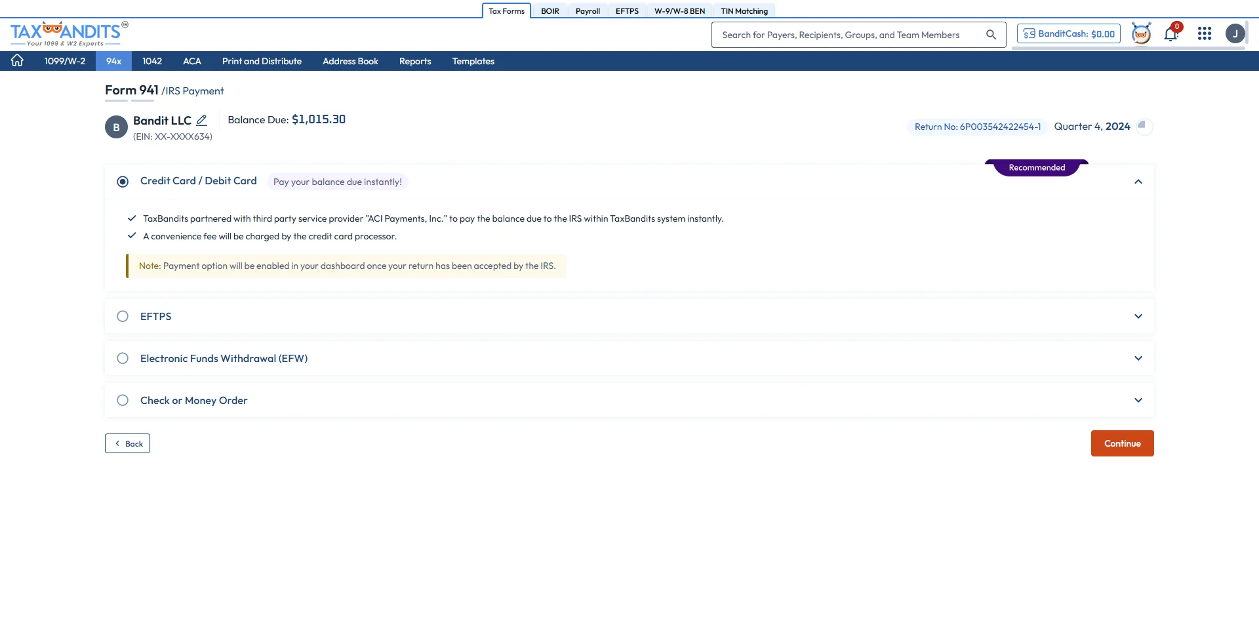Open the owl mascot help icon
This screenshot has height=625, width=1259.
1141,33
